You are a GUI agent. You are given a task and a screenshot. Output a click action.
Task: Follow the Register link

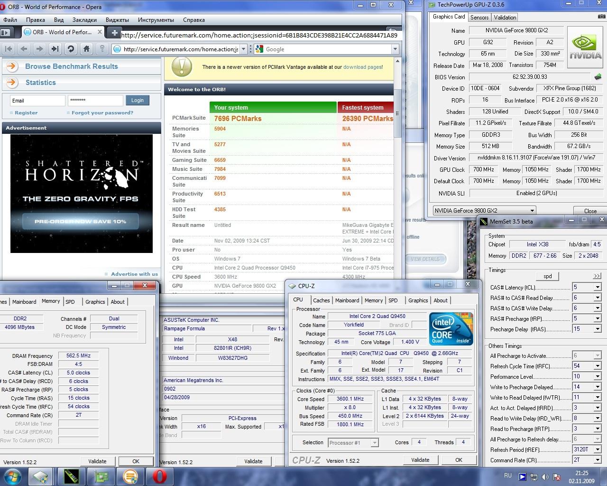(26, 113)
